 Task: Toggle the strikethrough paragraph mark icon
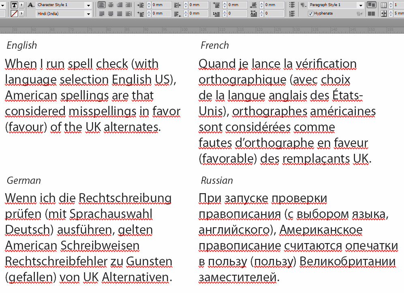point(359,13)
